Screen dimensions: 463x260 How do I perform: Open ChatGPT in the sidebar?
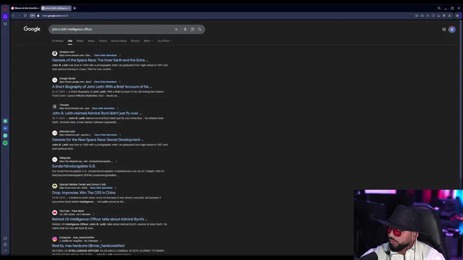pos(5,121)
